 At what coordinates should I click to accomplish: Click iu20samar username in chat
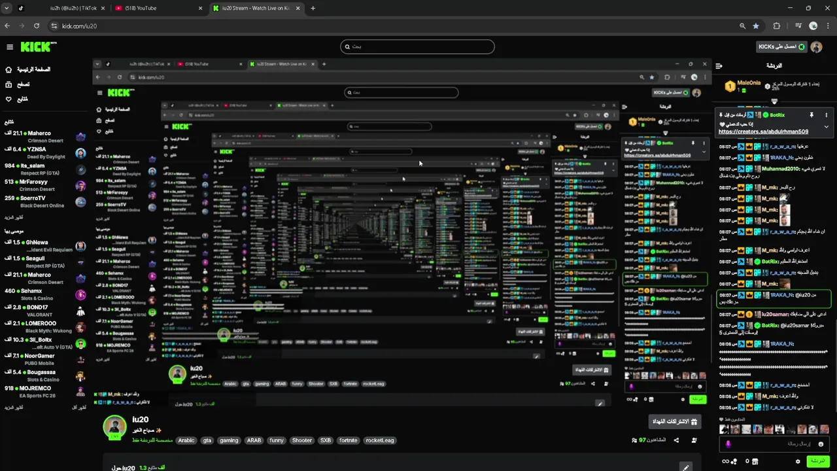tap(774, 315)
